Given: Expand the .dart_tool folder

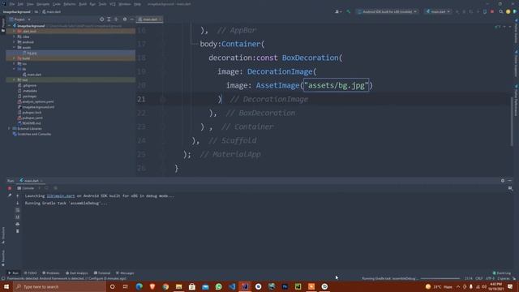Looking at the screenshot, I should click(x=14, y=31).
